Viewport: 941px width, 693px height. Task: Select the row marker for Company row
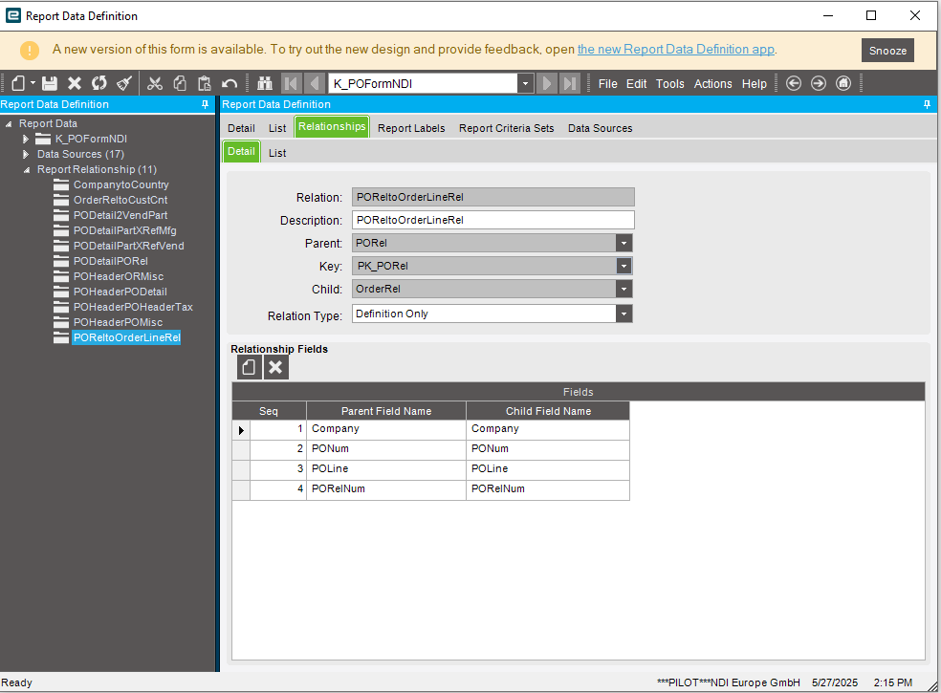pyautogui.click(x=241, y=429)
